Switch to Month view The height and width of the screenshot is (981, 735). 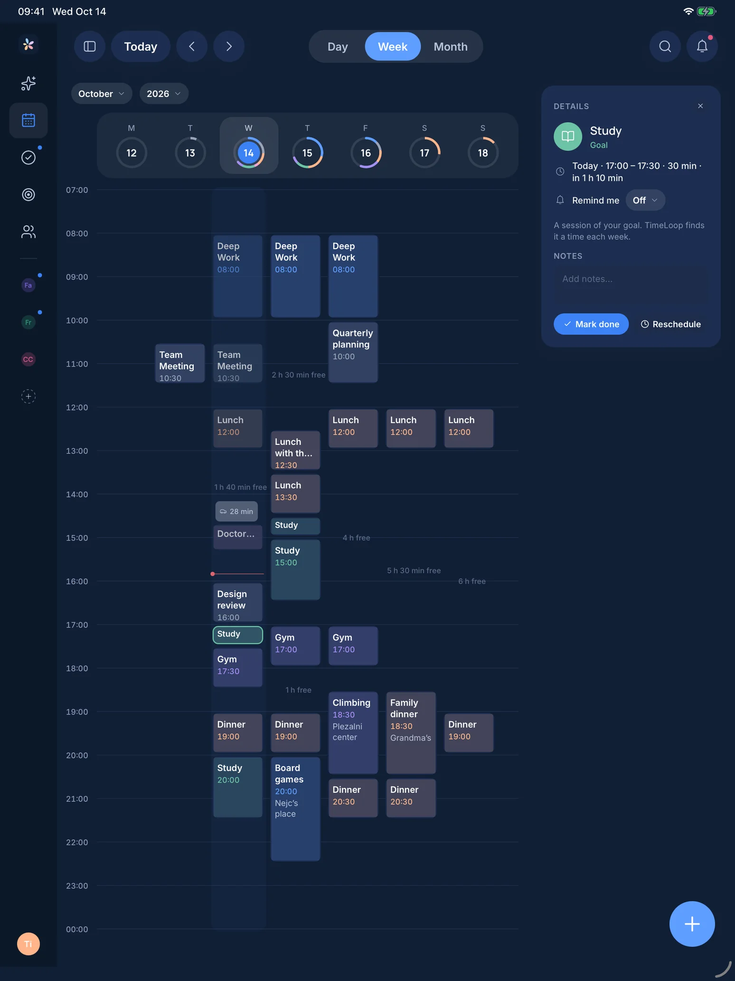pos(451,47)
